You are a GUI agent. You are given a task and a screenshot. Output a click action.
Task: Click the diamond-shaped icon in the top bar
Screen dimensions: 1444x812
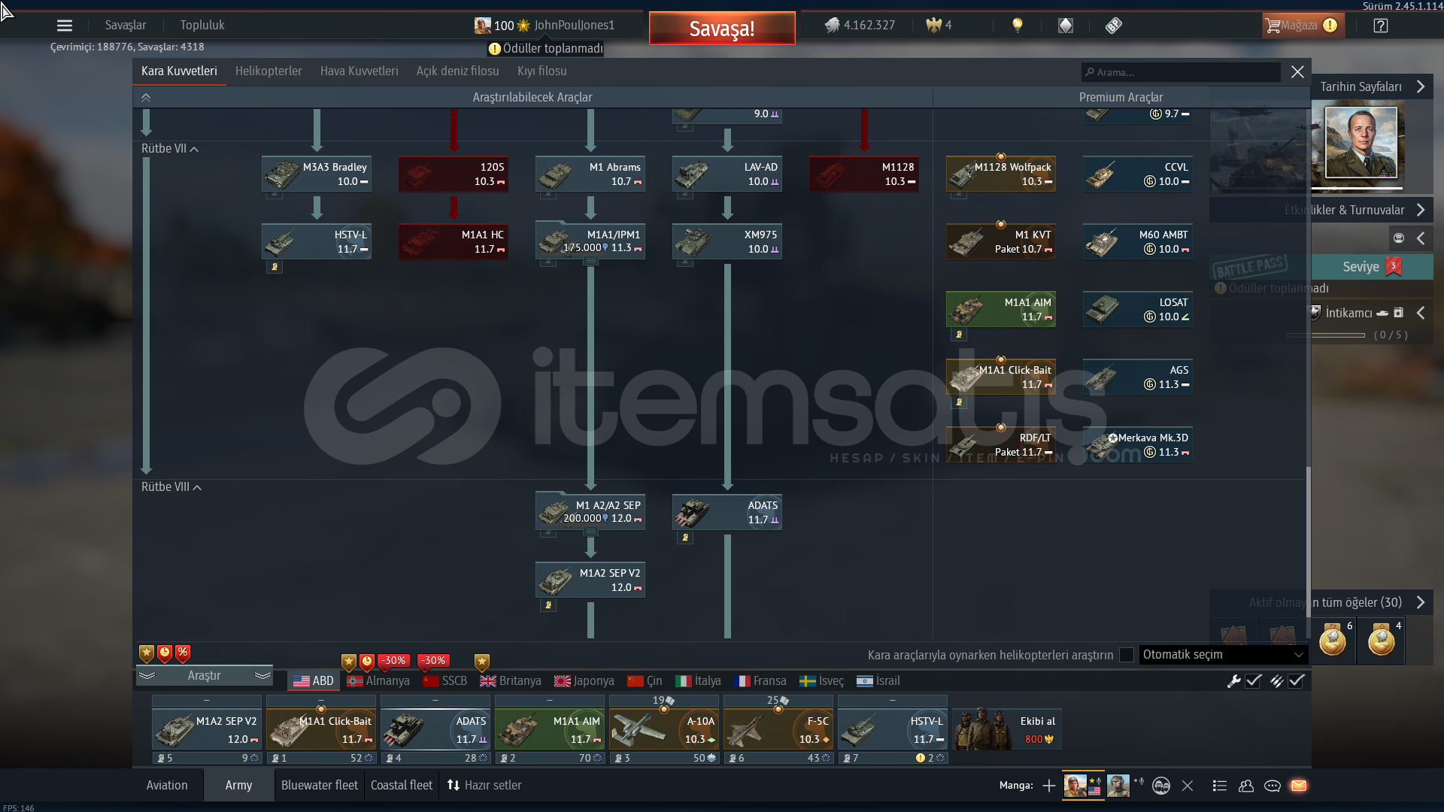click(1066, 26)
